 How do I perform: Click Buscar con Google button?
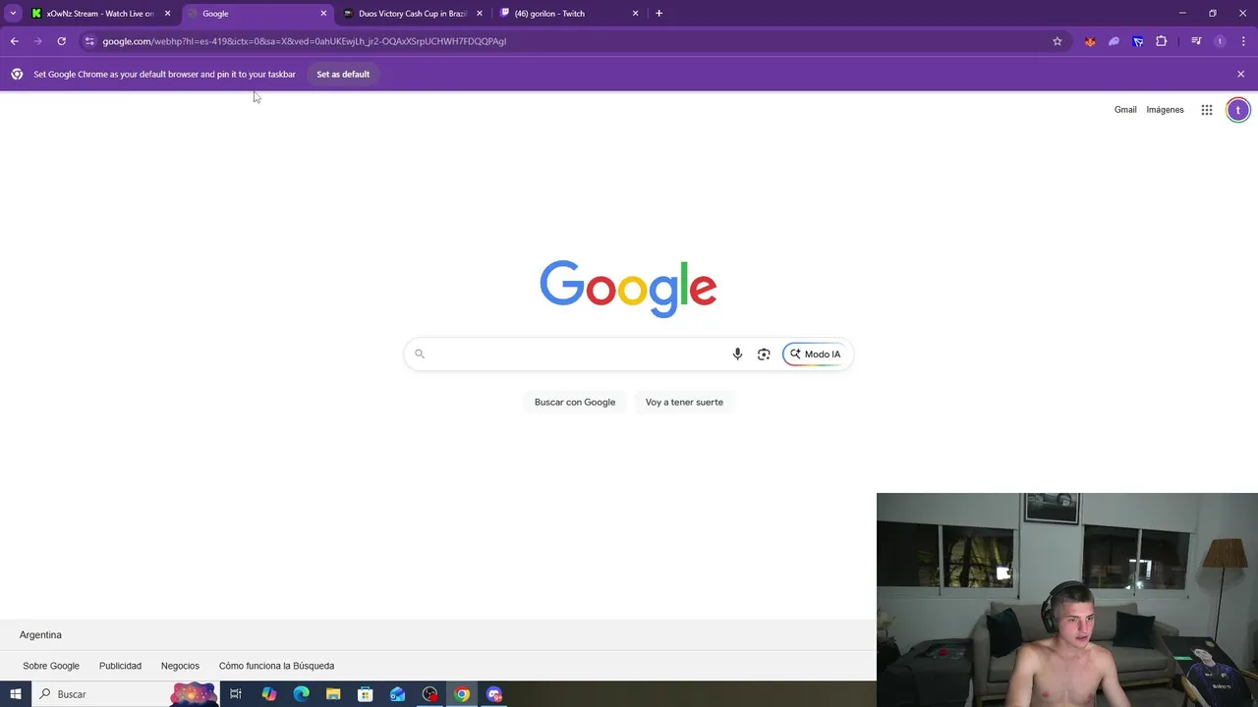click(x=575, y=402)
